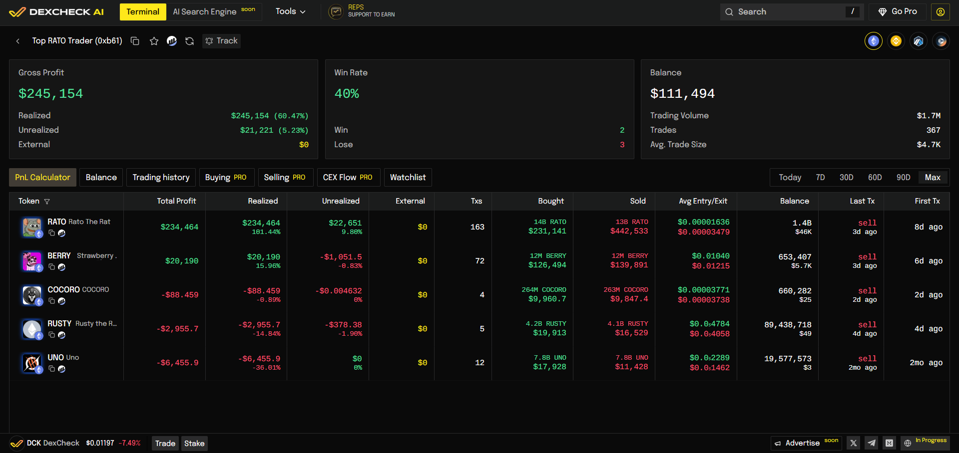Open the Token column filter
959x453 pixels.
pos(47,202)
